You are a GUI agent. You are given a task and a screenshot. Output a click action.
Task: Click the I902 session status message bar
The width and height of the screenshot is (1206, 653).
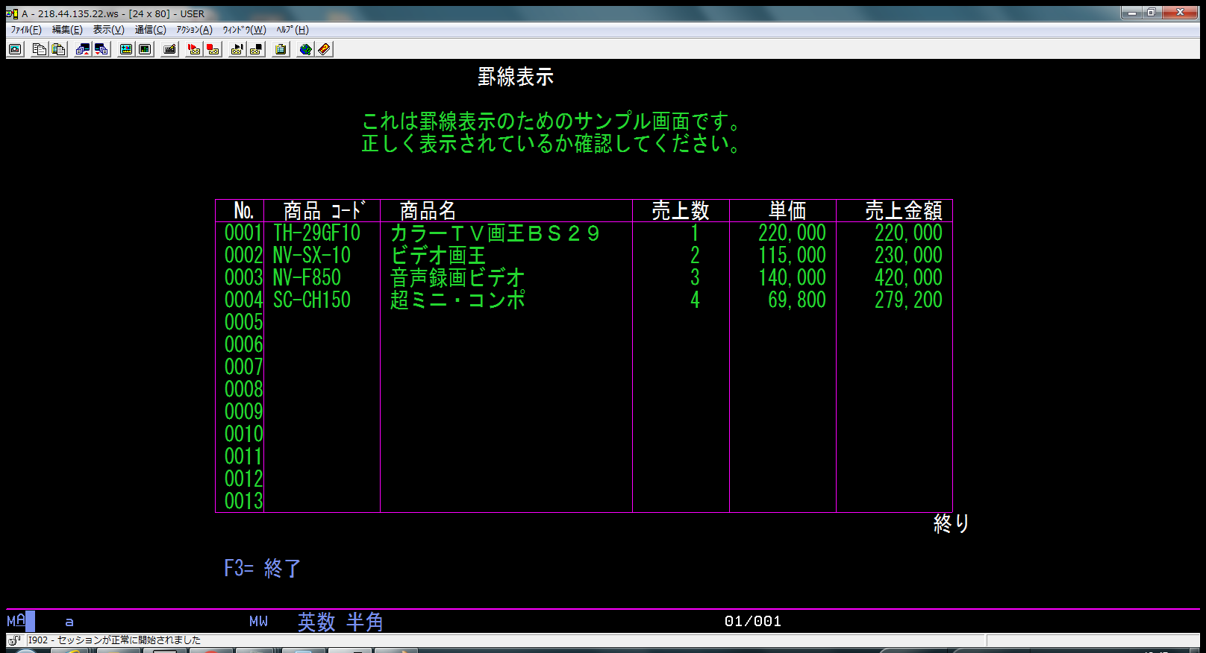click(x=115, y=640)
